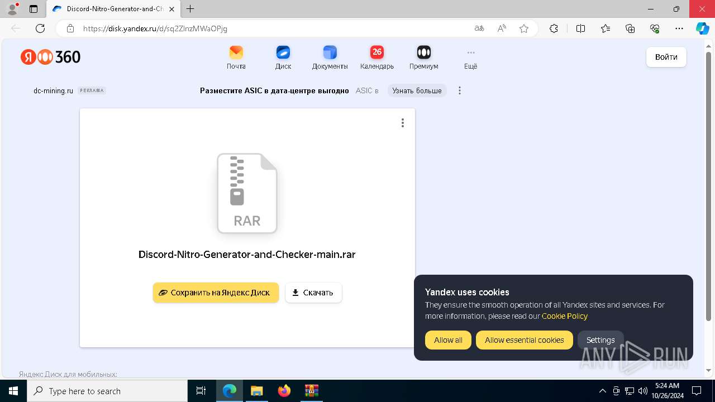Show hidden system tray icons
This screenshot has height=402, width=715.
[x=602, y=391]
